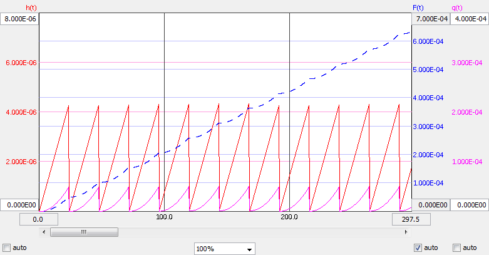Screen dimensions: 489x255
Task: Edit the F(t) maximum field 7.000E-04
Action: tap(431, 19)
